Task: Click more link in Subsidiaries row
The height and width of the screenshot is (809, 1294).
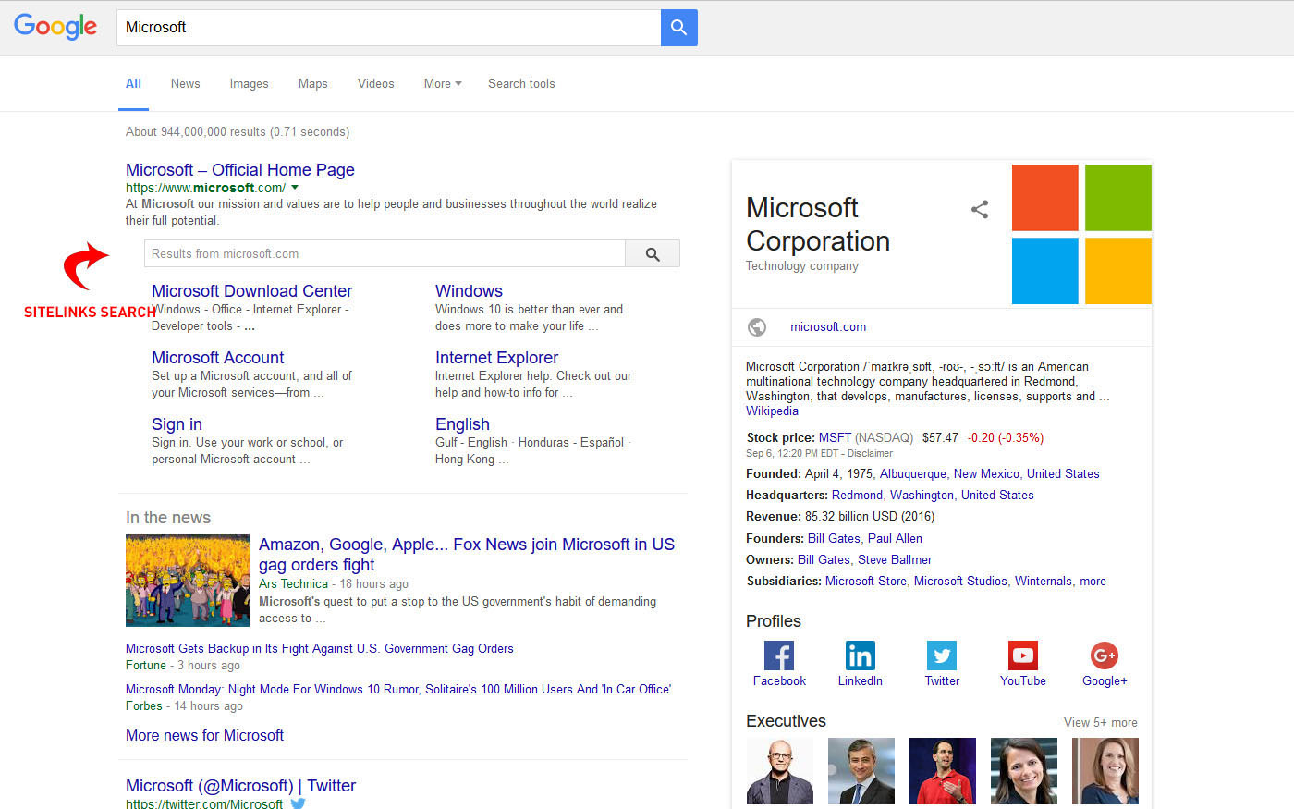Action: pyautogui.click(x=1093, y=582)
